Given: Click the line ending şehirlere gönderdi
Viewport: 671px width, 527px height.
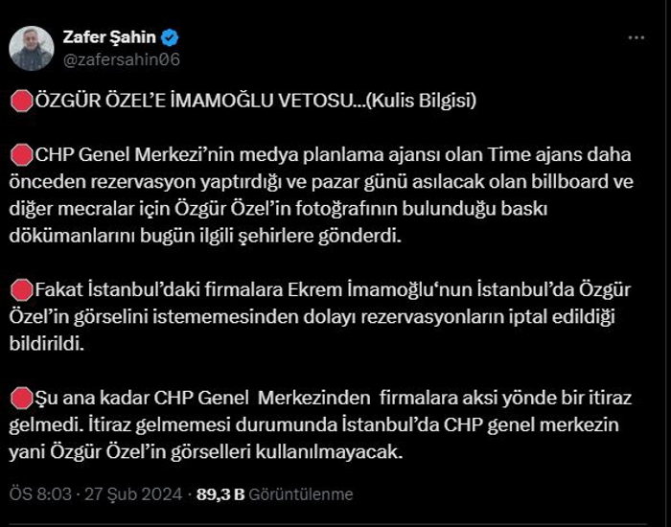Looking at the screenshot, I should [205, 236].
